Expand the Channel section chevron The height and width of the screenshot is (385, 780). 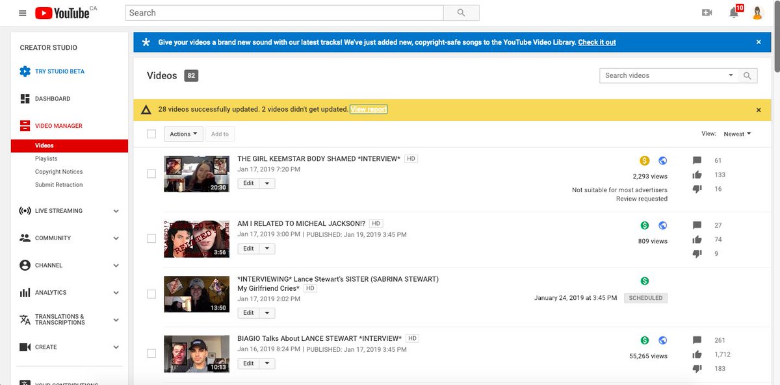pyautogui.click(x=116, y=266)
